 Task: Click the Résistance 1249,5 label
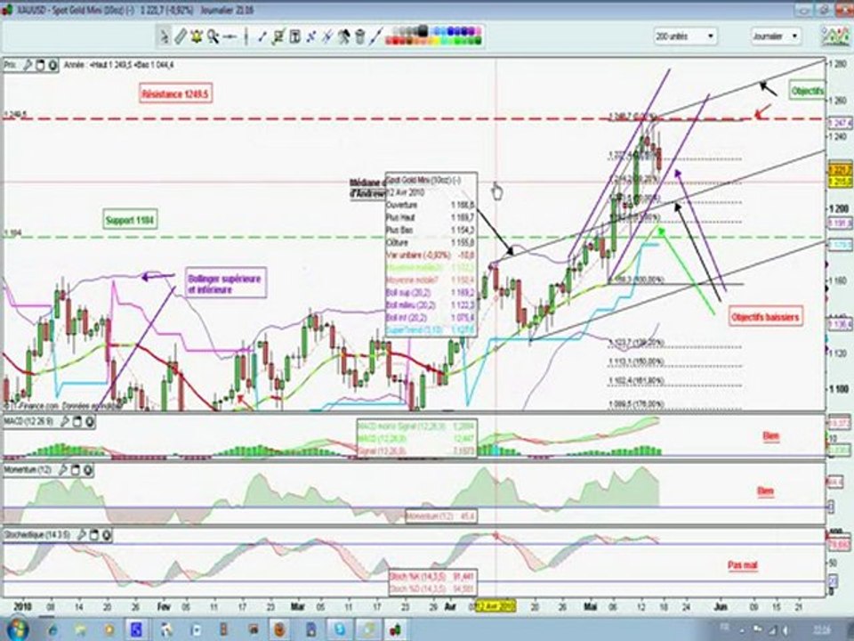175,93
